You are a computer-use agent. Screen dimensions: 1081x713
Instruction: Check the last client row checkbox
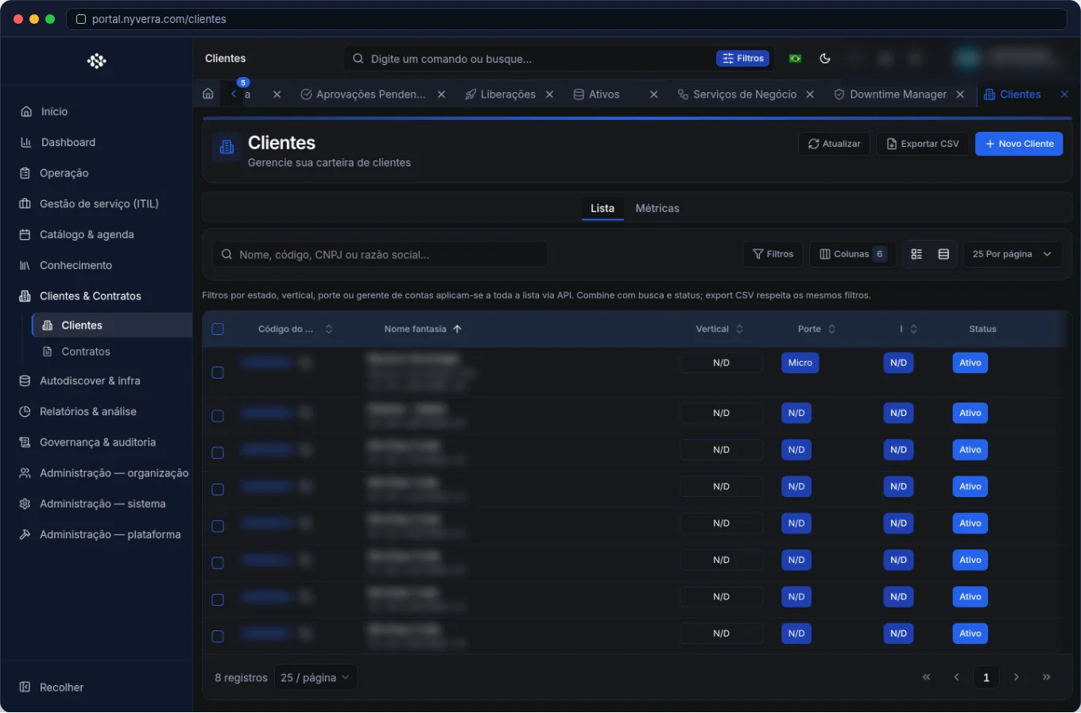tap(218, 636)
